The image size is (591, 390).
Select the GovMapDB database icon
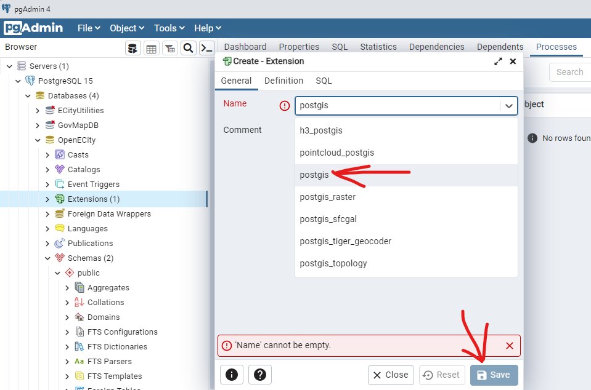click(50, 125)
